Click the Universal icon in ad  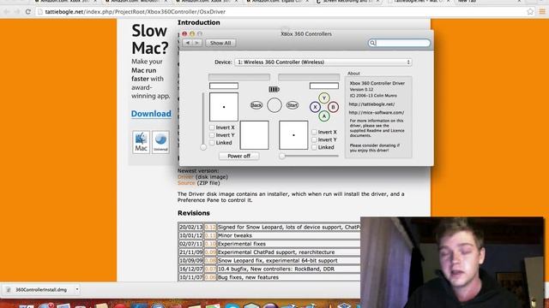coord(160,142)
